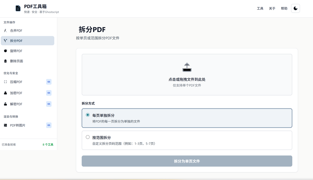The height and width of the screenshot is (180, 313).
Task: Click the 旋转PDF rotate icon
Action: [5, 51]
